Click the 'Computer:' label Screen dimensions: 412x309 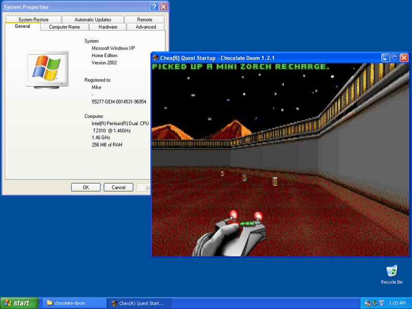click(x=94, y=116)
